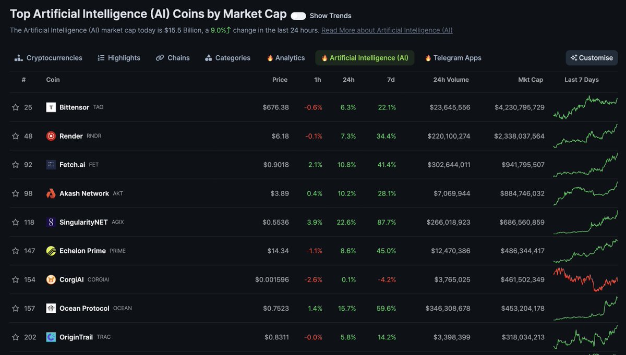Viewport: 626px width, 355px height.
Task: Star the Bittensor coin as favorite
Action: pos(16,107)
